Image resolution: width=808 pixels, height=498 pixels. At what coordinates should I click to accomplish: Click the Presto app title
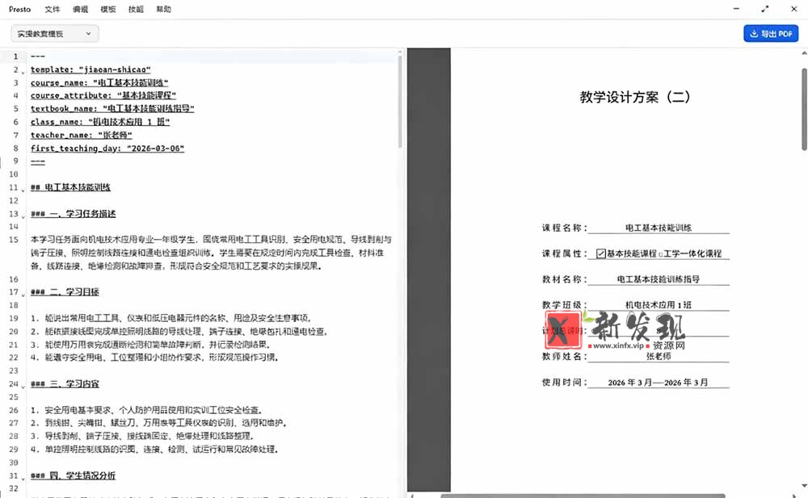click(19, 9)
